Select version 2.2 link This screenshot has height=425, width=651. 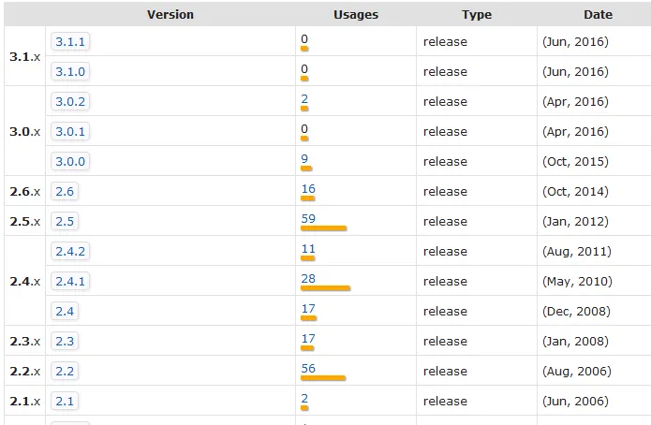coord(64,372)
